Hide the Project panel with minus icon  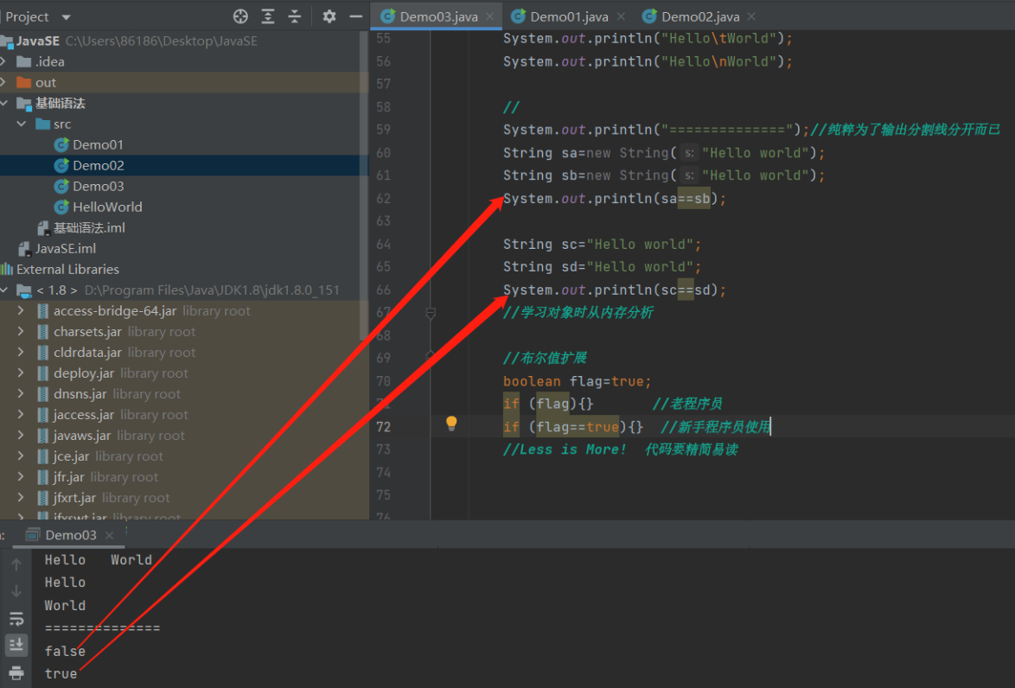pos(355,16)
